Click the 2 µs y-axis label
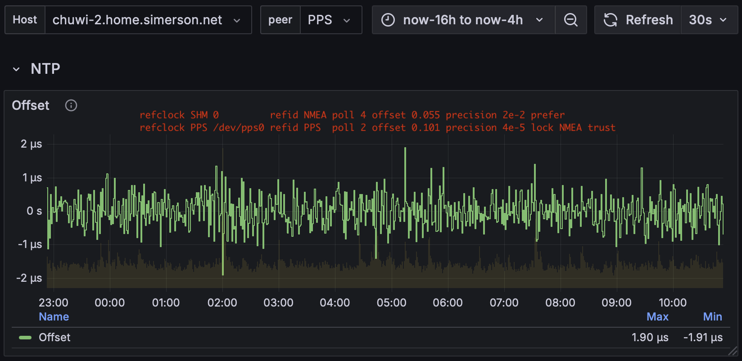This screenshot has height=361, width=742. coord(31,144)
